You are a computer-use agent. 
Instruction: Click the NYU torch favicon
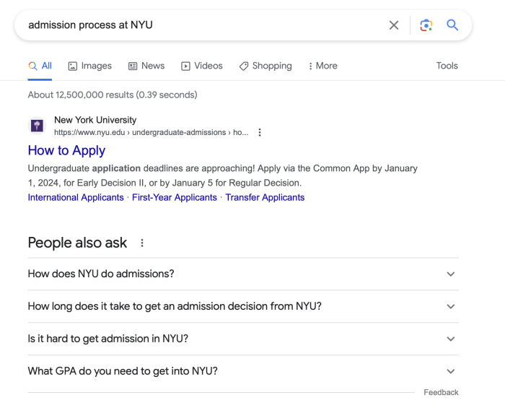(x=37, y=126)
